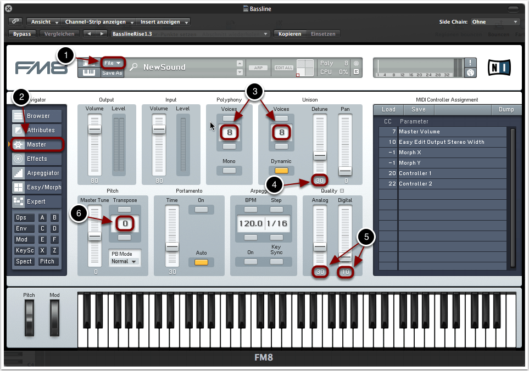This screenshot has height=371, width=529.
Task: Select operator Z button
Action: click(54, 250)
